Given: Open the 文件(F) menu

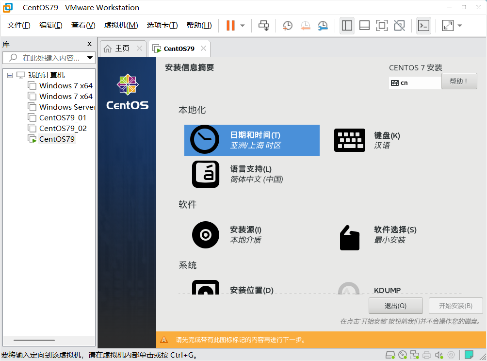Looking at the screenshot, I should [x=18, y=25].
